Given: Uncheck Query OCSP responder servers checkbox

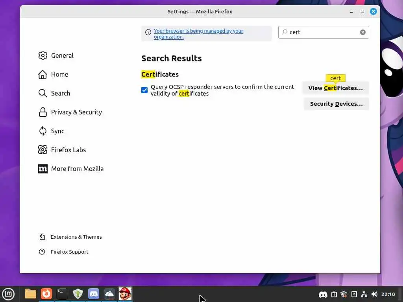Looking at the screenshot, I should tap(144, 90).
